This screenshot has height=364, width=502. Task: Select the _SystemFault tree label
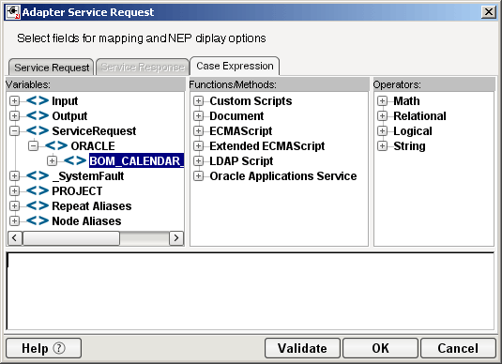click(87, 175)
